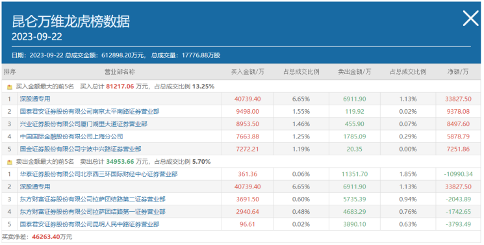
Task: Click the net amount -1742.65 cell
Action: [458, 212]
